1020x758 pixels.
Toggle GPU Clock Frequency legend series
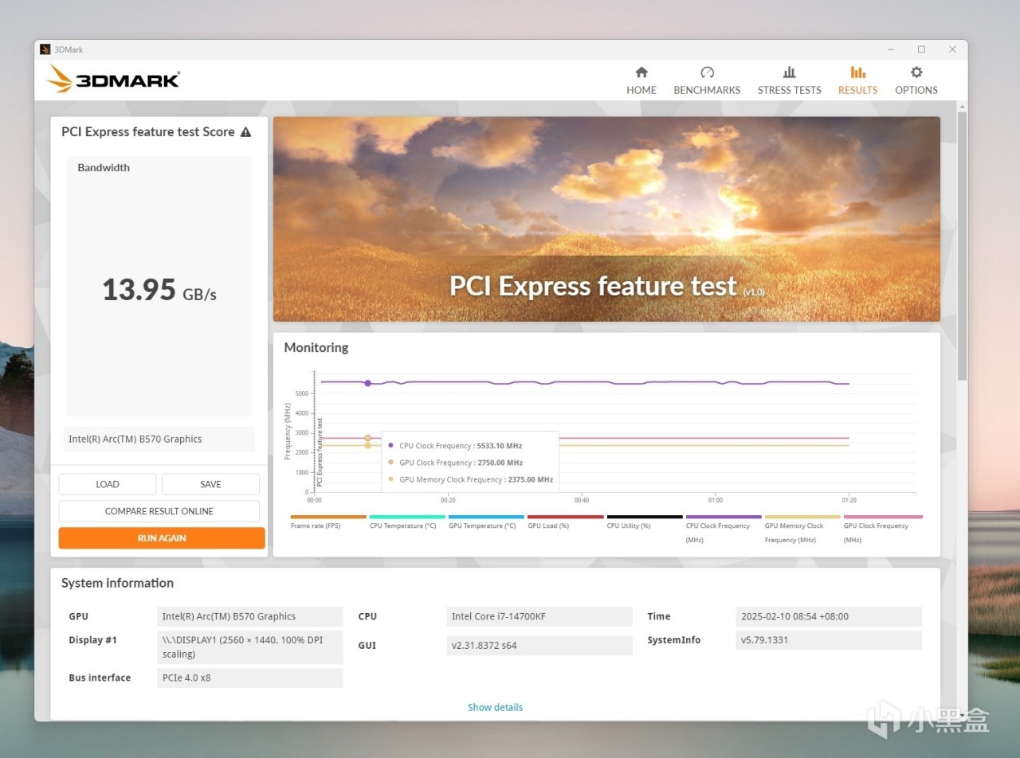883,529
